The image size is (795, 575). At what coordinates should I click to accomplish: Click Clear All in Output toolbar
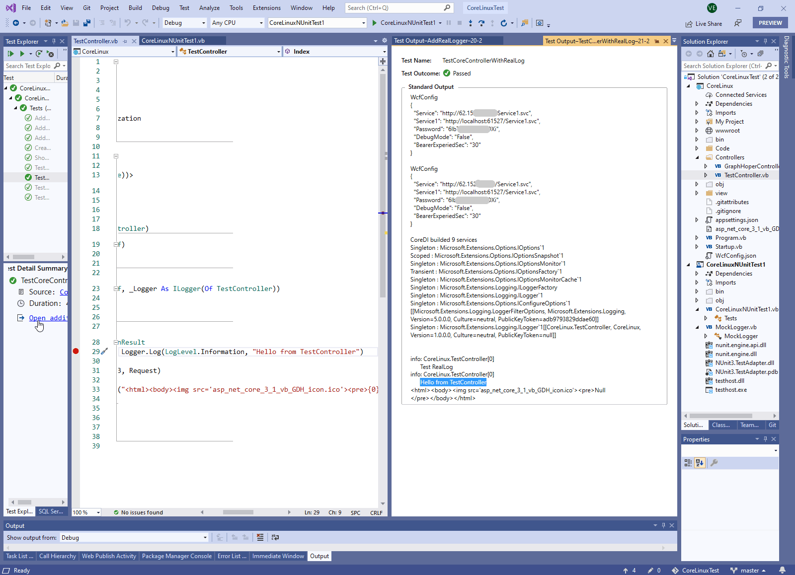(260, 537)
